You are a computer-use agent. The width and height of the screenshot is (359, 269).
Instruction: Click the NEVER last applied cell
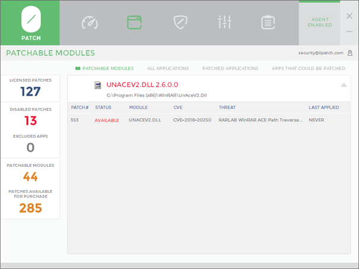point(316,120)
